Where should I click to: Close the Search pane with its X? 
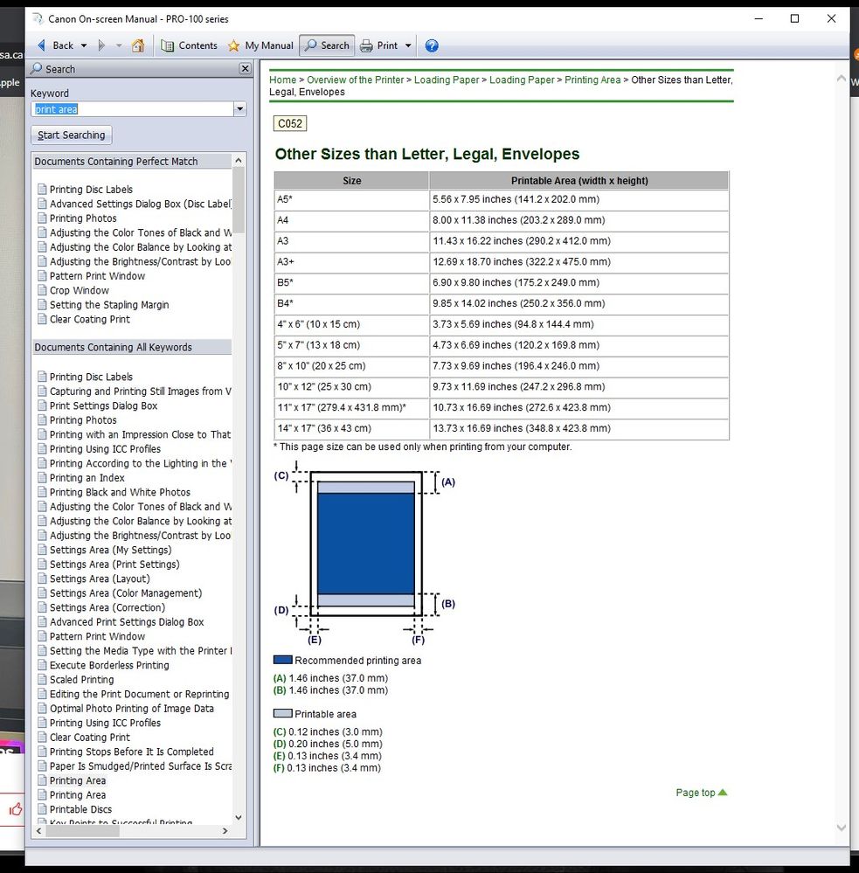pyautogui.click(x=245, y=68)
